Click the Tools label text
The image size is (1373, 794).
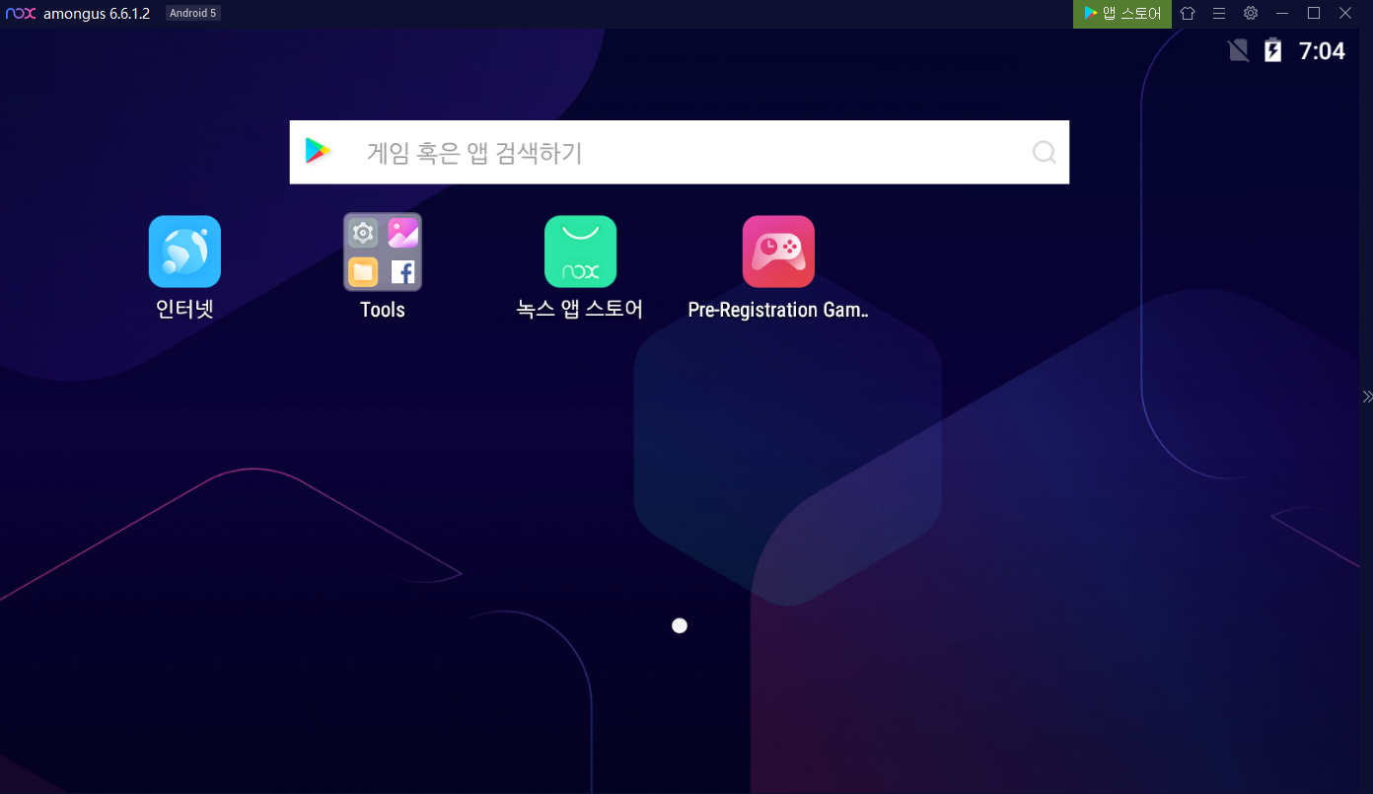[x=383, y=310]
